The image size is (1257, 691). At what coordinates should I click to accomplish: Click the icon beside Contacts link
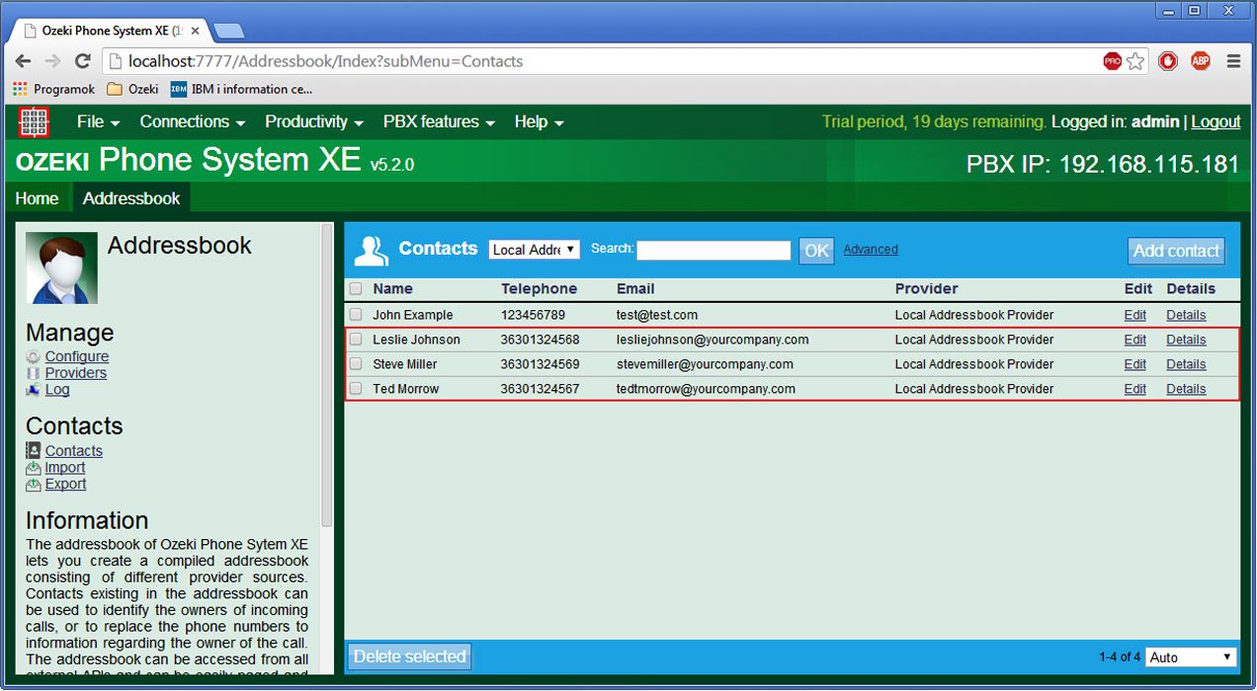(34, 450)
